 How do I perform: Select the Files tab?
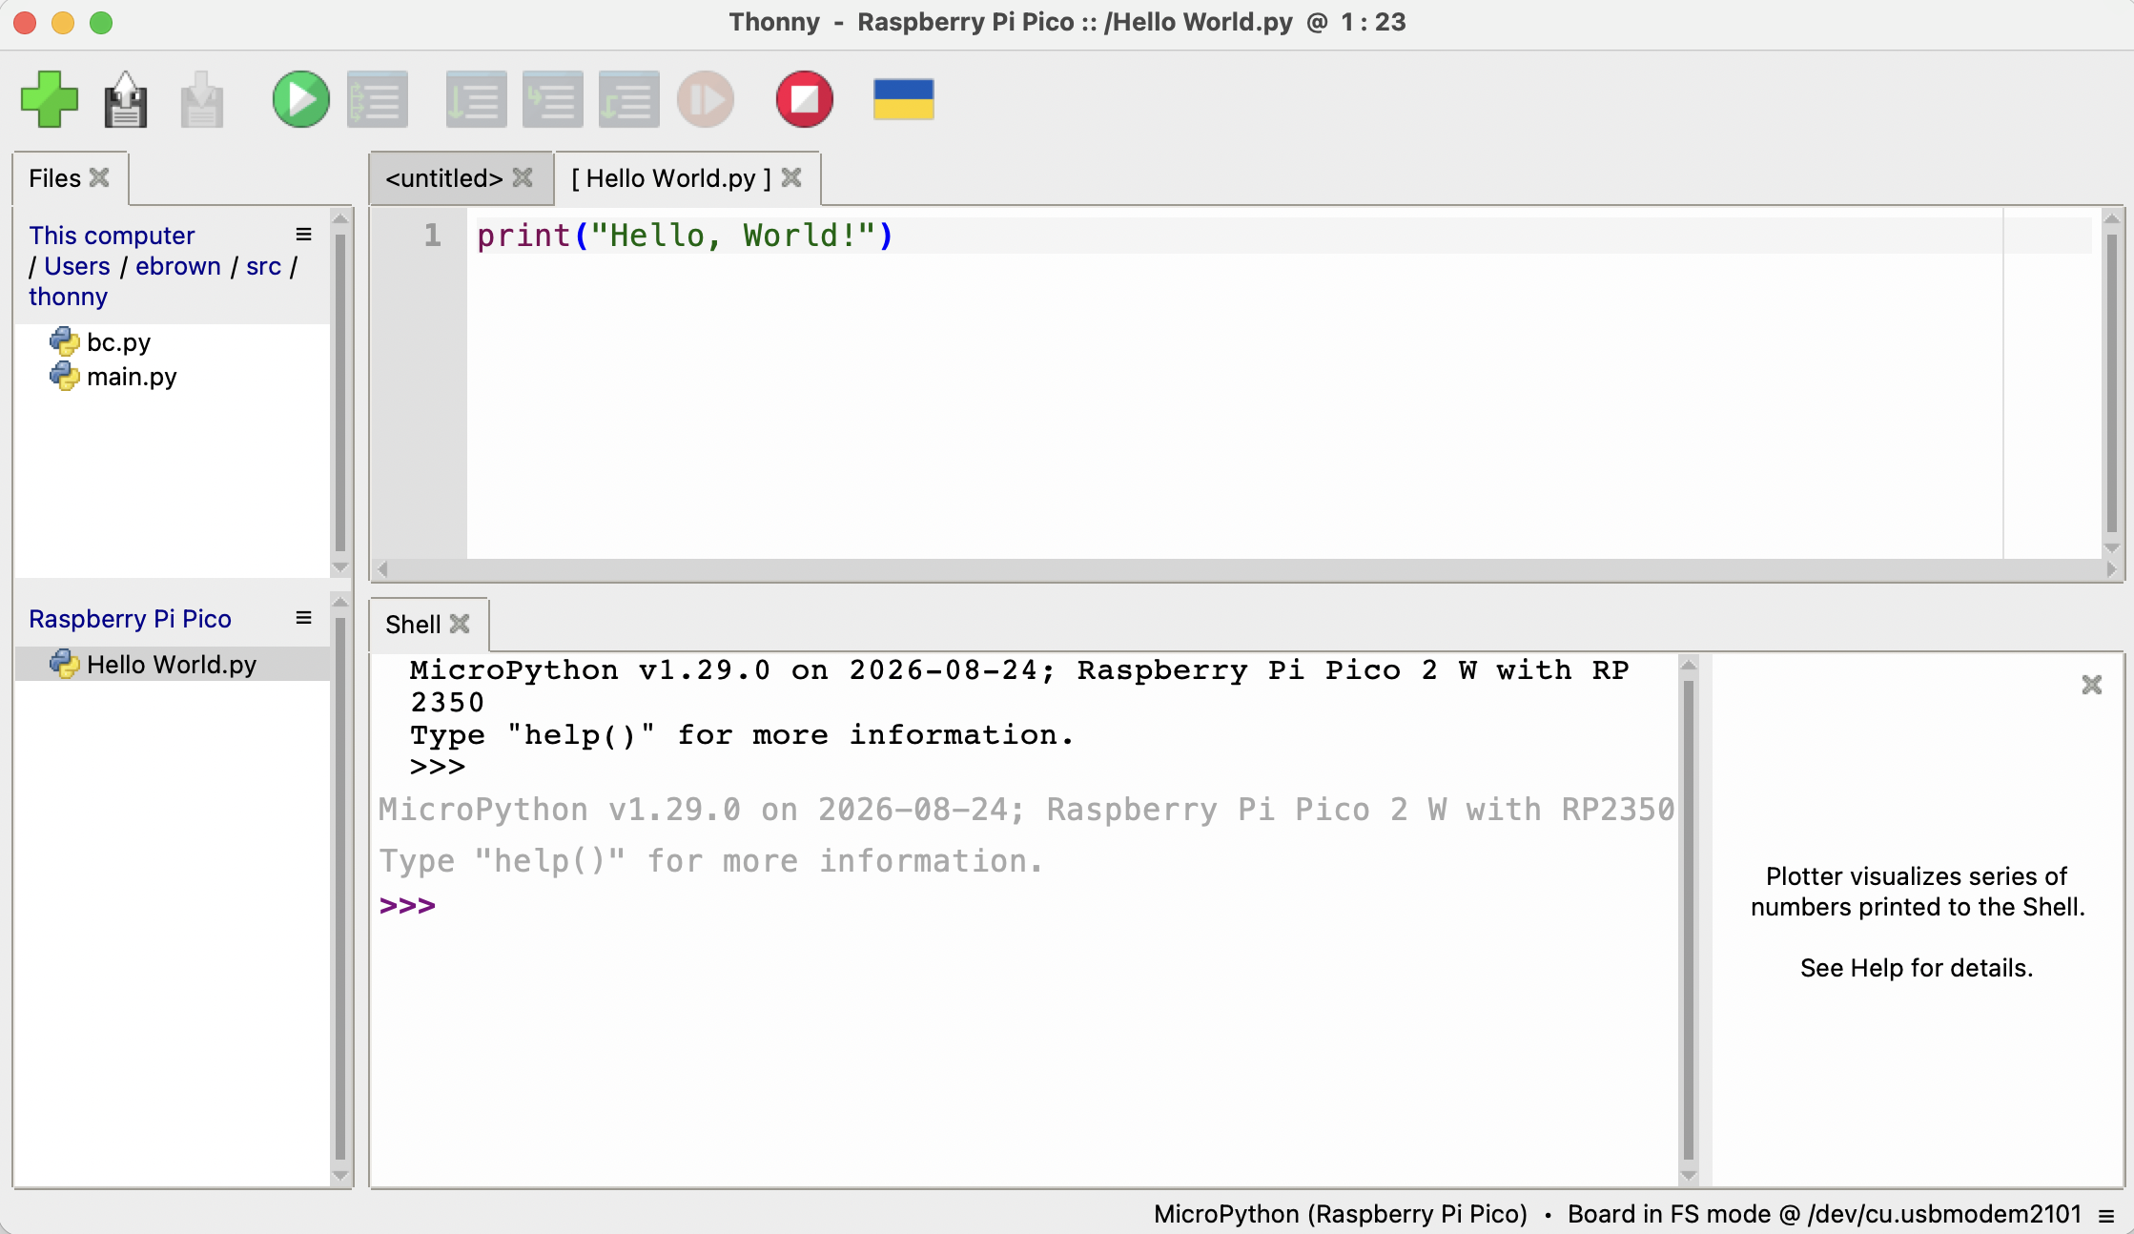click(x=54, y=178)
